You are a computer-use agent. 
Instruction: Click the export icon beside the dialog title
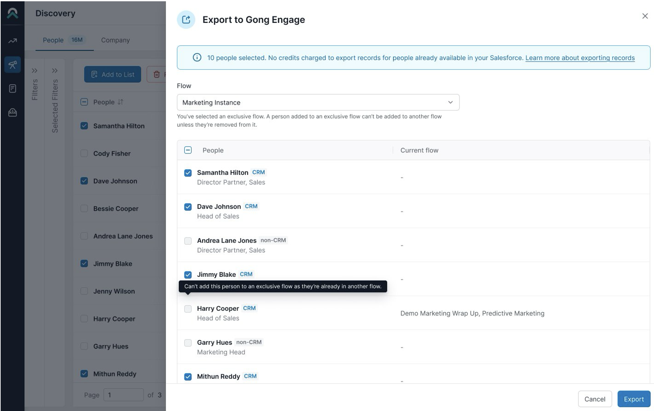click(x=186, y=20)
